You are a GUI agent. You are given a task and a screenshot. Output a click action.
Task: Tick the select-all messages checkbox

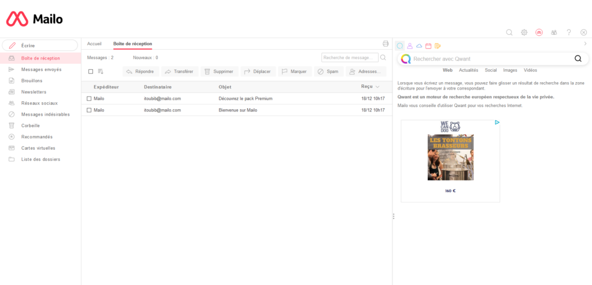91,72
